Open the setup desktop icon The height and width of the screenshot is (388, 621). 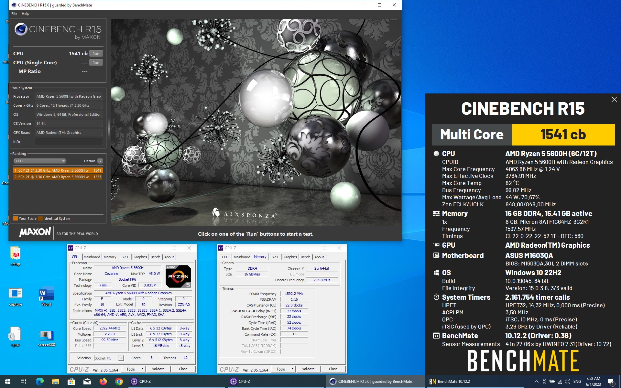(16, 256)
